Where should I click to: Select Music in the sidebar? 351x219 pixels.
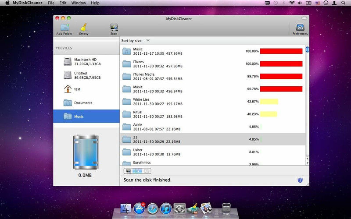click(x=86, y=116)
